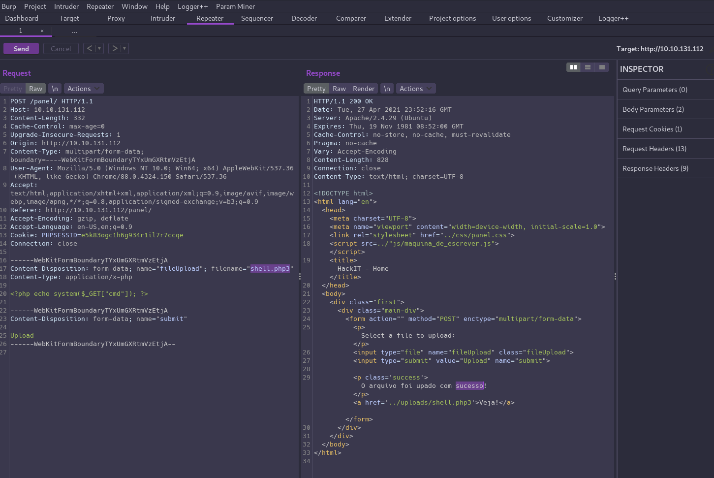Viewport: 714px width, 478px height.
Task: Switch to the Decoder tab
Action: [x=304, y=18]
